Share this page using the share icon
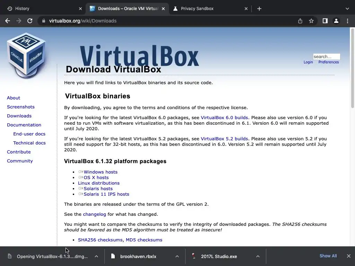 pos(300,21)
